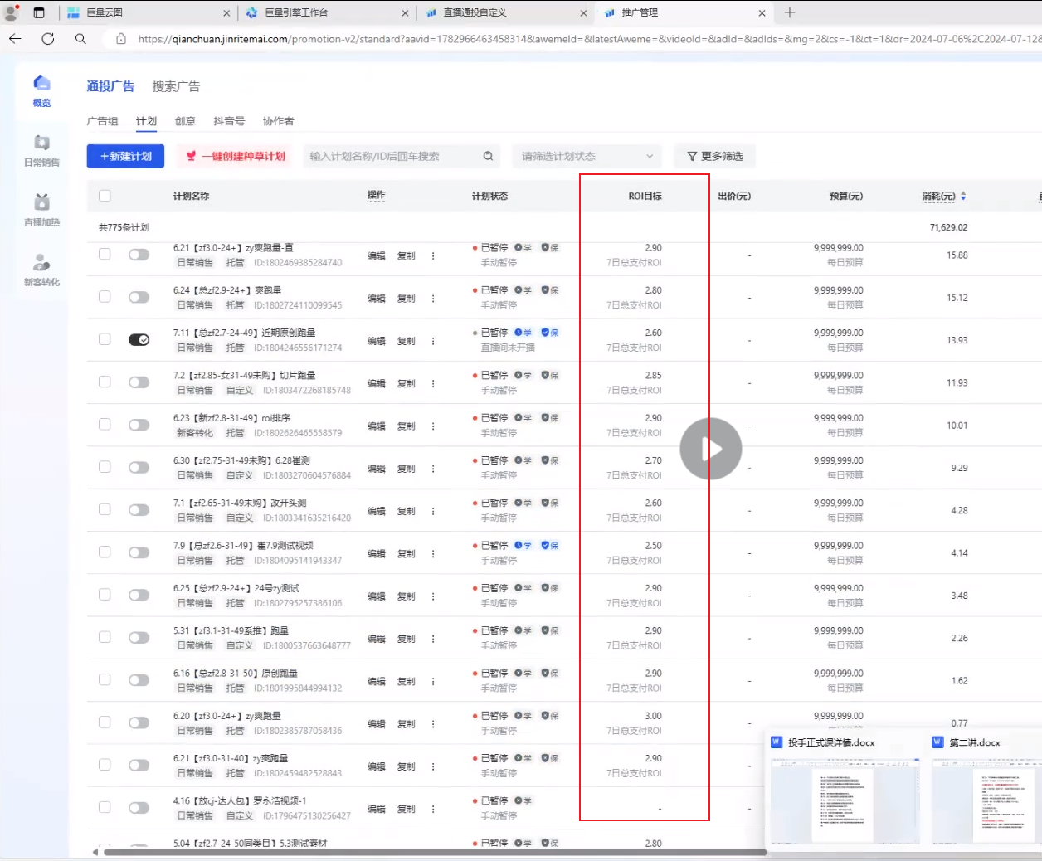Click the 一键创建种草计划 button
The image size is (1042, 861).
click(236, 156)
